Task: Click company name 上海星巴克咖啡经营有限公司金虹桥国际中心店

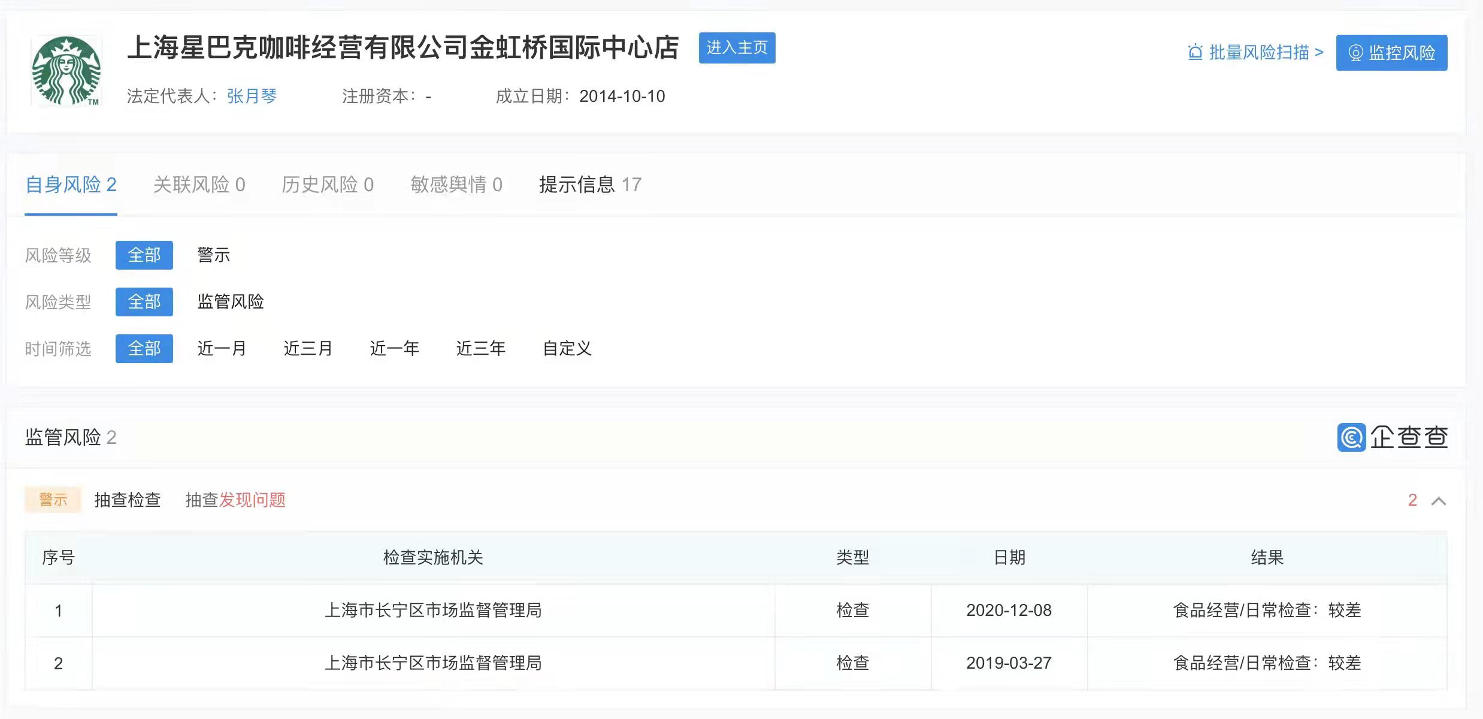Action: (403, 47)
